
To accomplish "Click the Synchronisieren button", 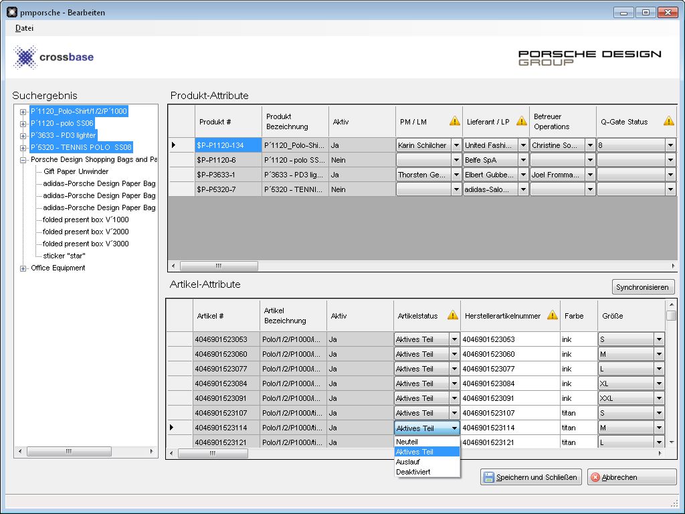I will tap(643, 287).
